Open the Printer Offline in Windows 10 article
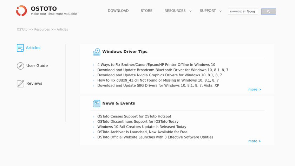Viewport: 295px width, 166px height. [156, 65]
